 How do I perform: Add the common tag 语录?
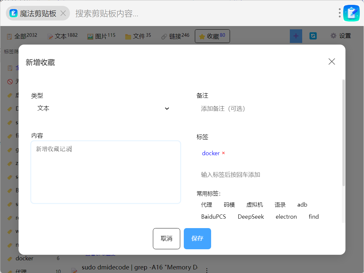[280, 205]
